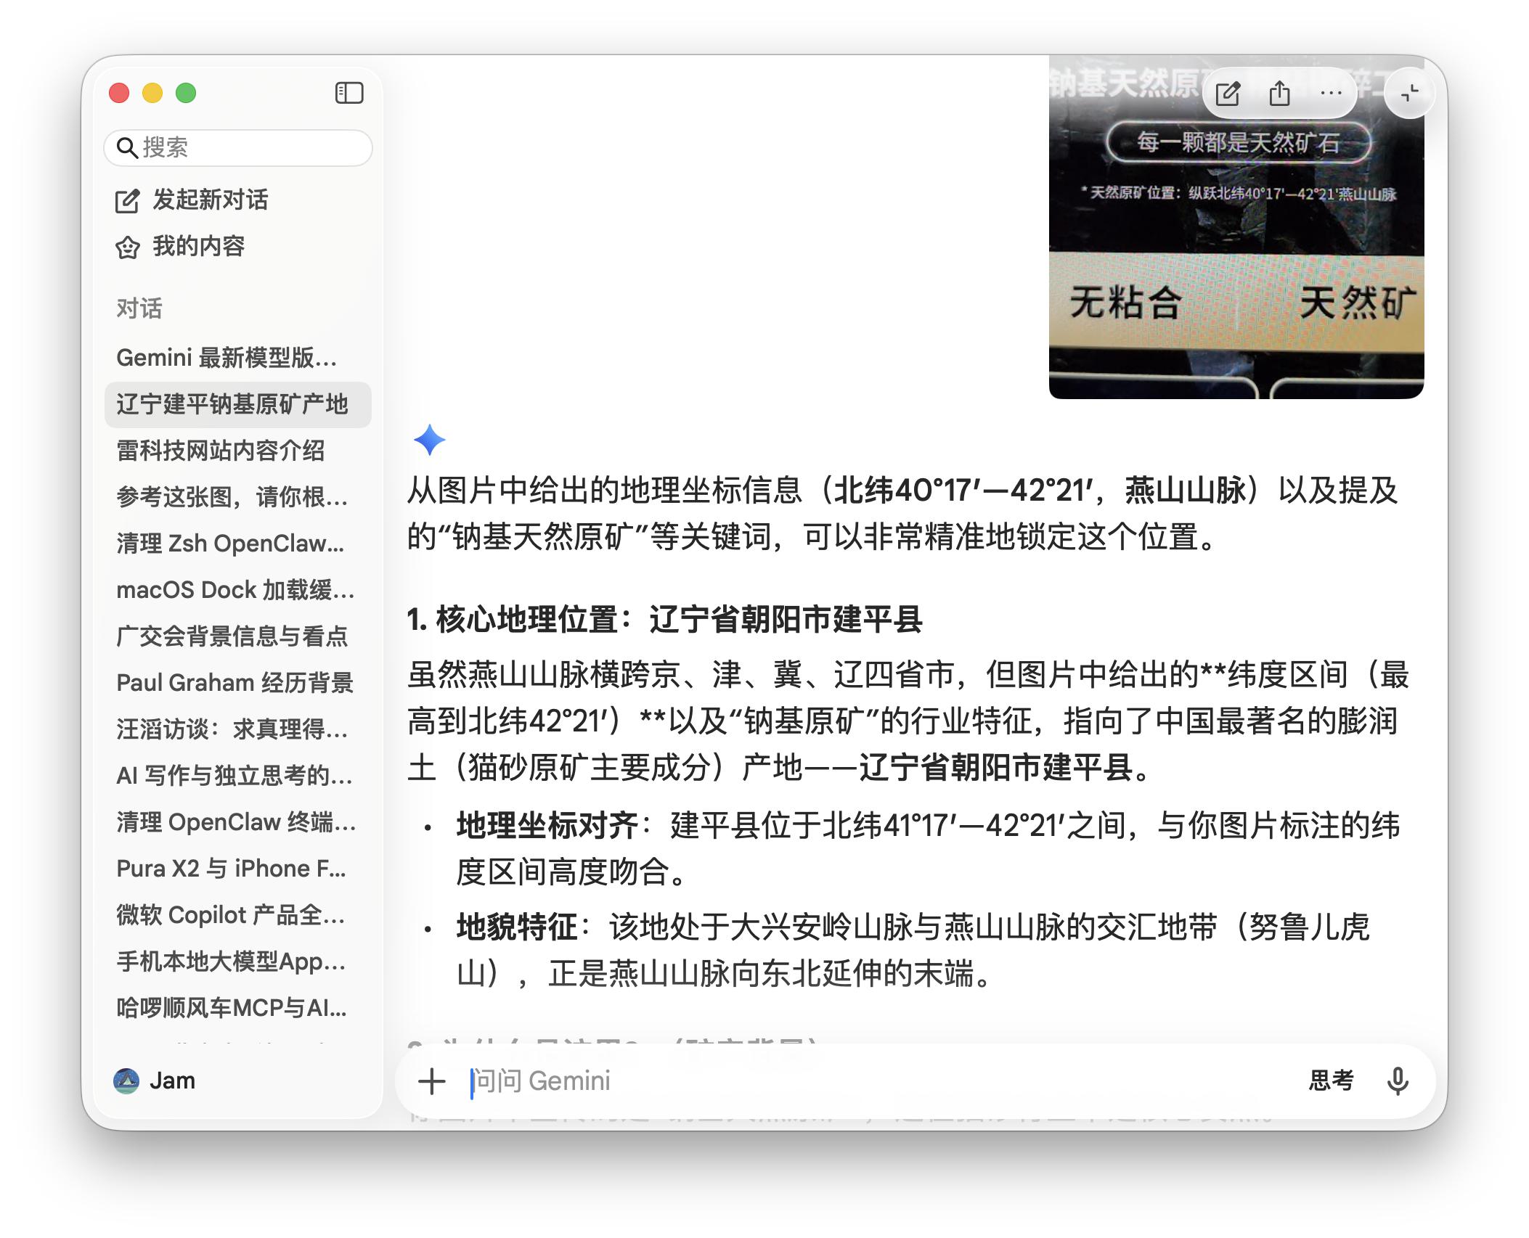1529x1238 pixels.
Task: Click the Gemini sparkle icon above the response
Action: 429,440
